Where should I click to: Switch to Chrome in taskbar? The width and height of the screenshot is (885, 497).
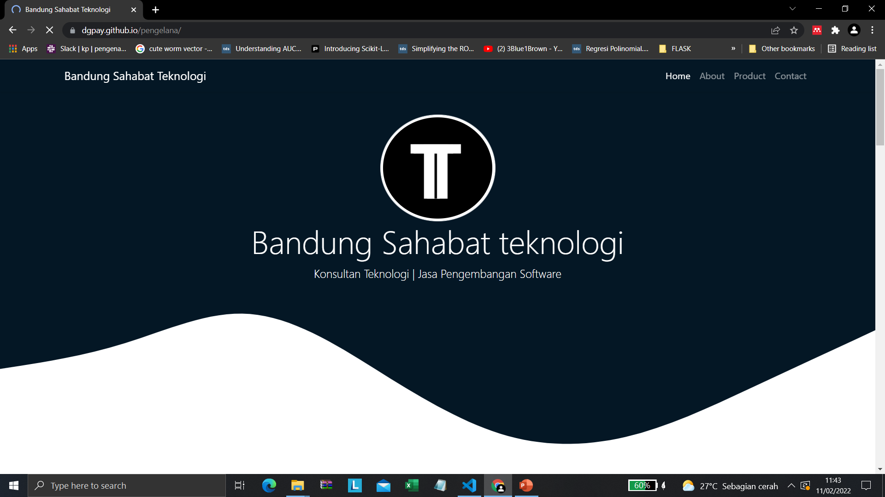498,485
